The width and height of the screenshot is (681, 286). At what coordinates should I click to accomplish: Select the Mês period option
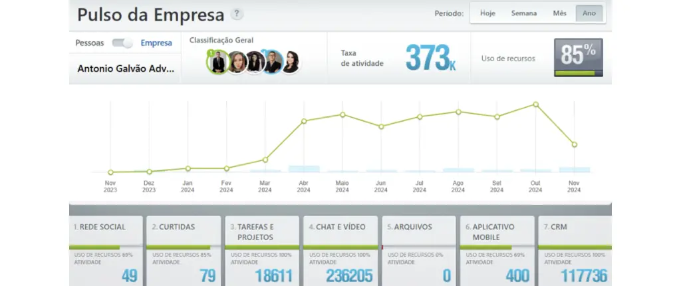pos(560,13)
